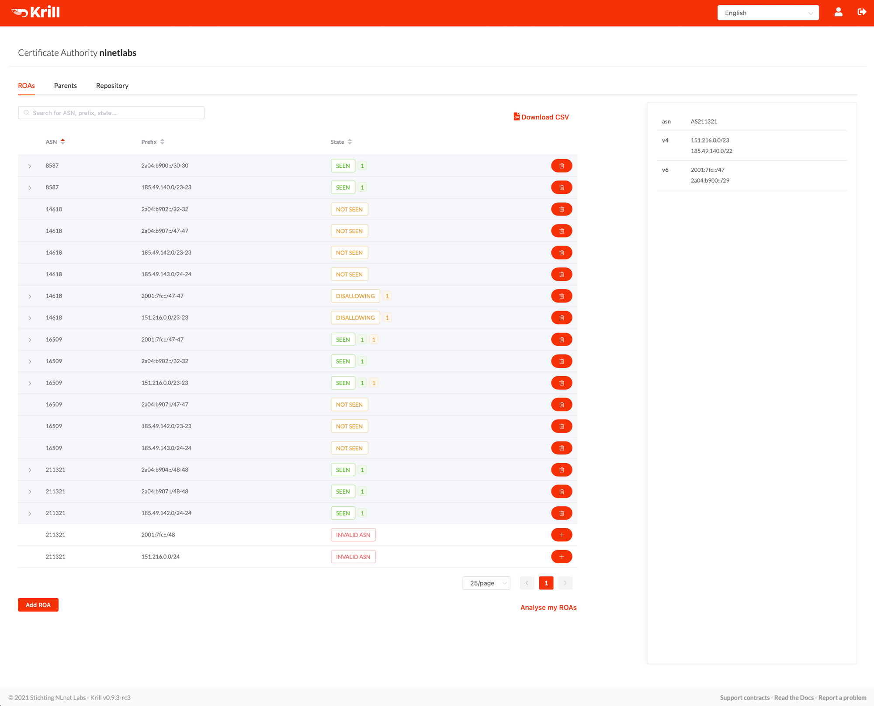Delete the 8587 2a04:b900::/30-30 ROA

(x=561, y=166)
